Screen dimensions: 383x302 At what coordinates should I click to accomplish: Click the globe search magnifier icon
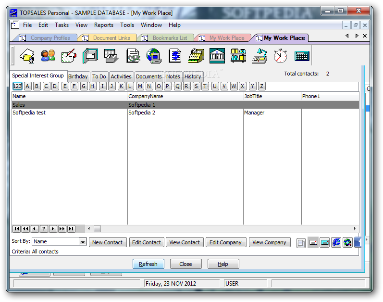click(347, 243)
